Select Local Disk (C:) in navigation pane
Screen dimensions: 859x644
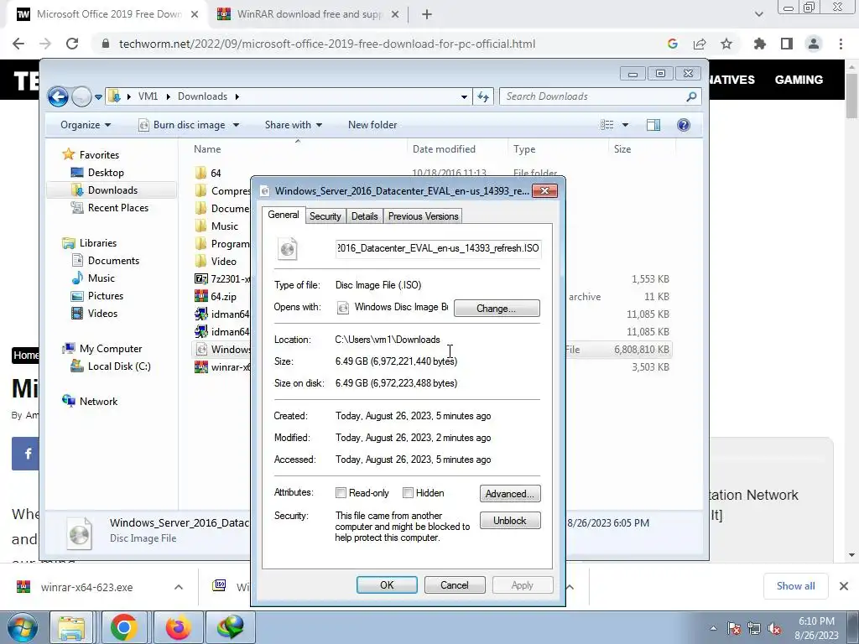click(x=119, y=366)
